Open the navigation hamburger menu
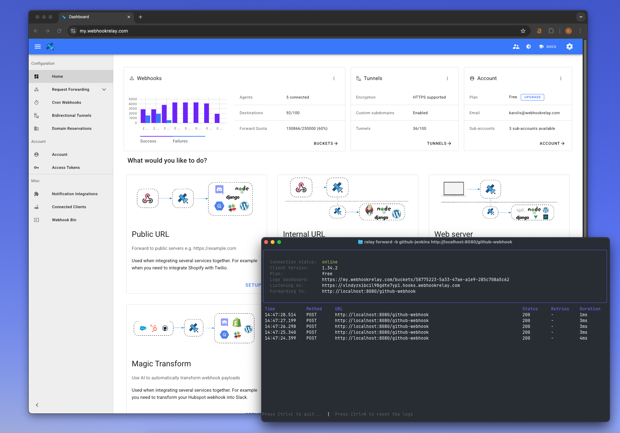The image size is (620, 433). pyautogui.click(x=38, y=47)
